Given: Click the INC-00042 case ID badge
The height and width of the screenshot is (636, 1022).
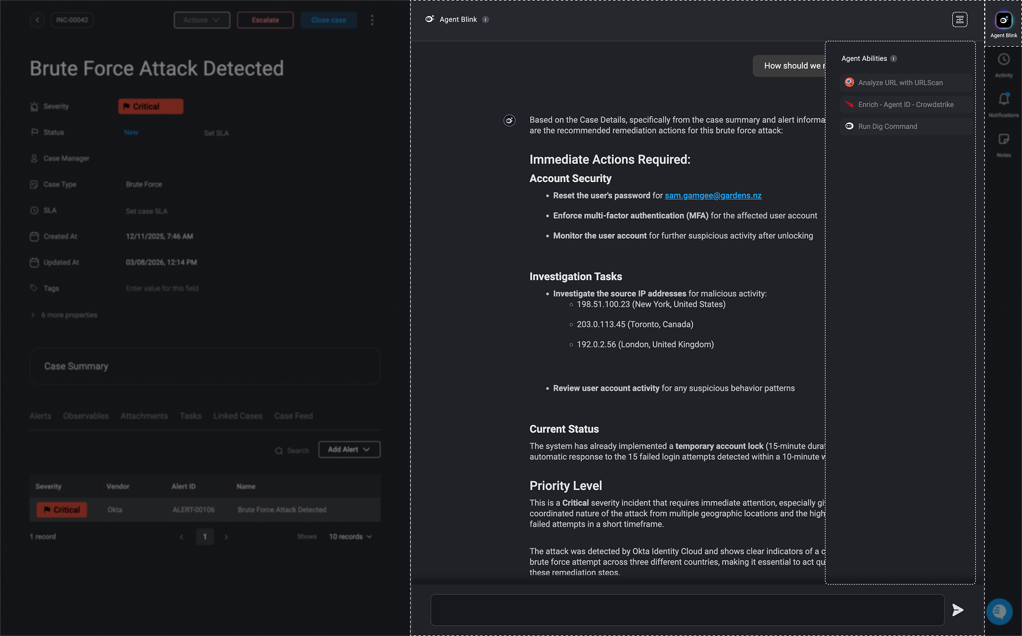Looking at the screenshot, I should [x=72, y=20].
